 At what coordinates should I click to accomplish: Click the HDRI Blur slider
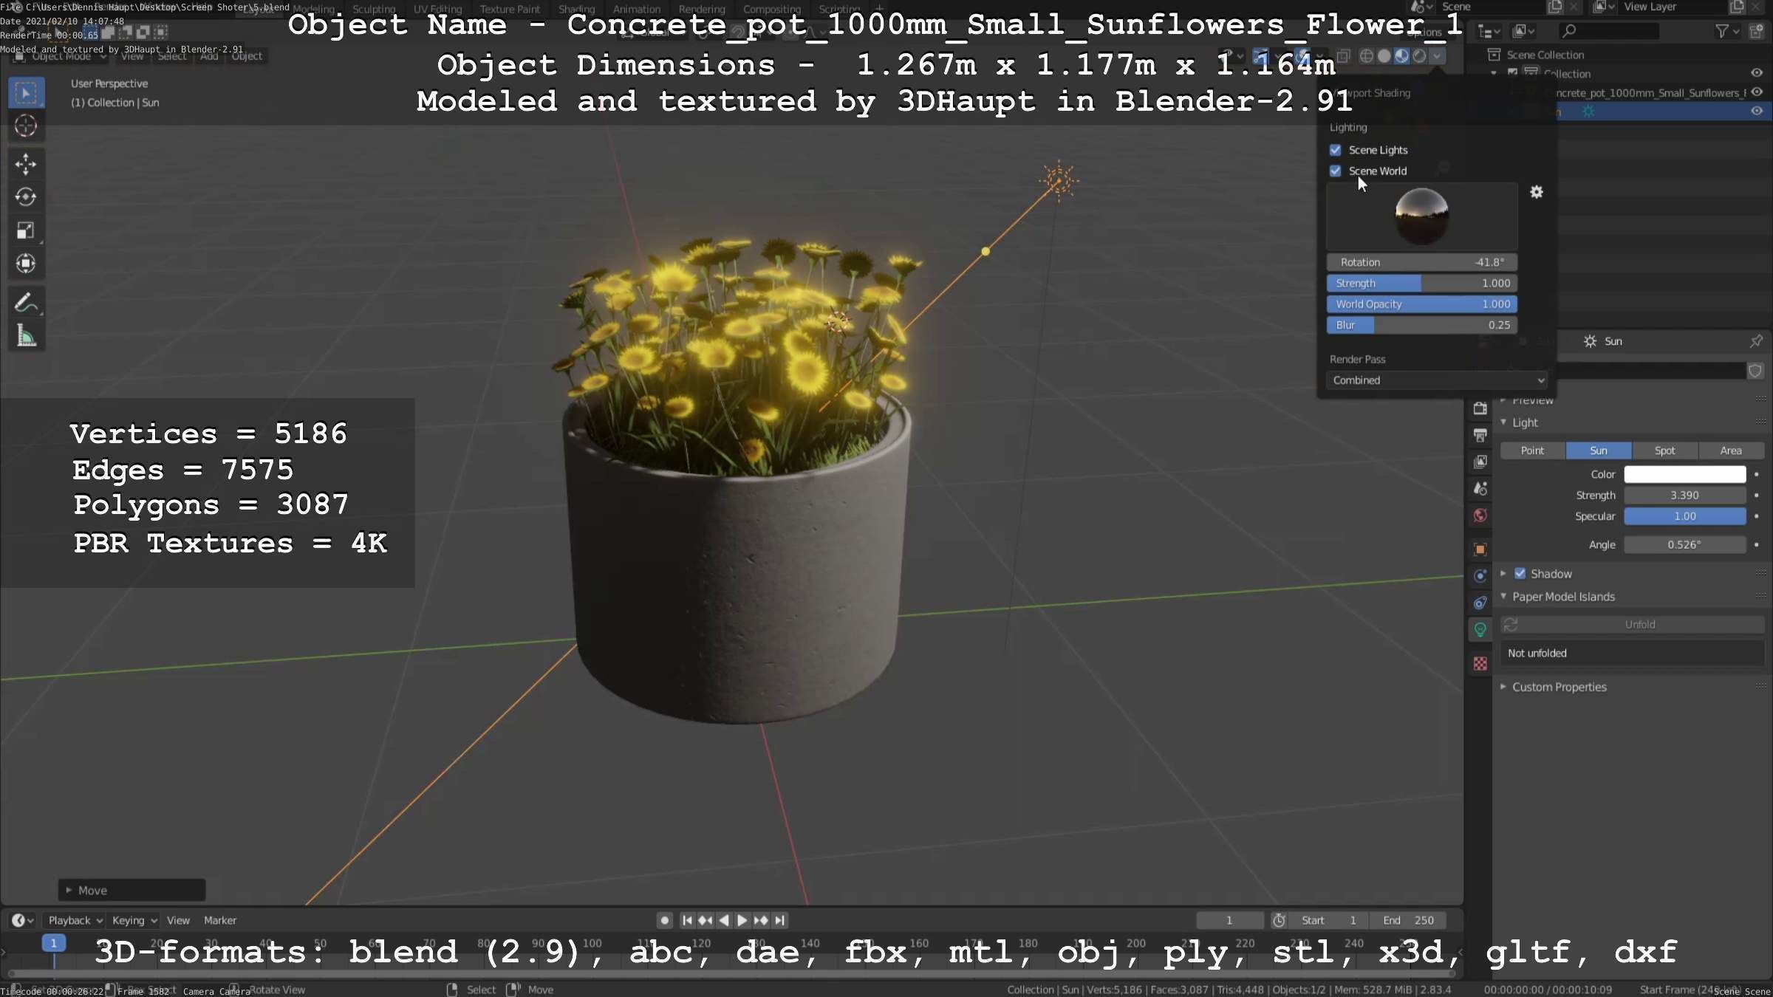click(1422, 325)
